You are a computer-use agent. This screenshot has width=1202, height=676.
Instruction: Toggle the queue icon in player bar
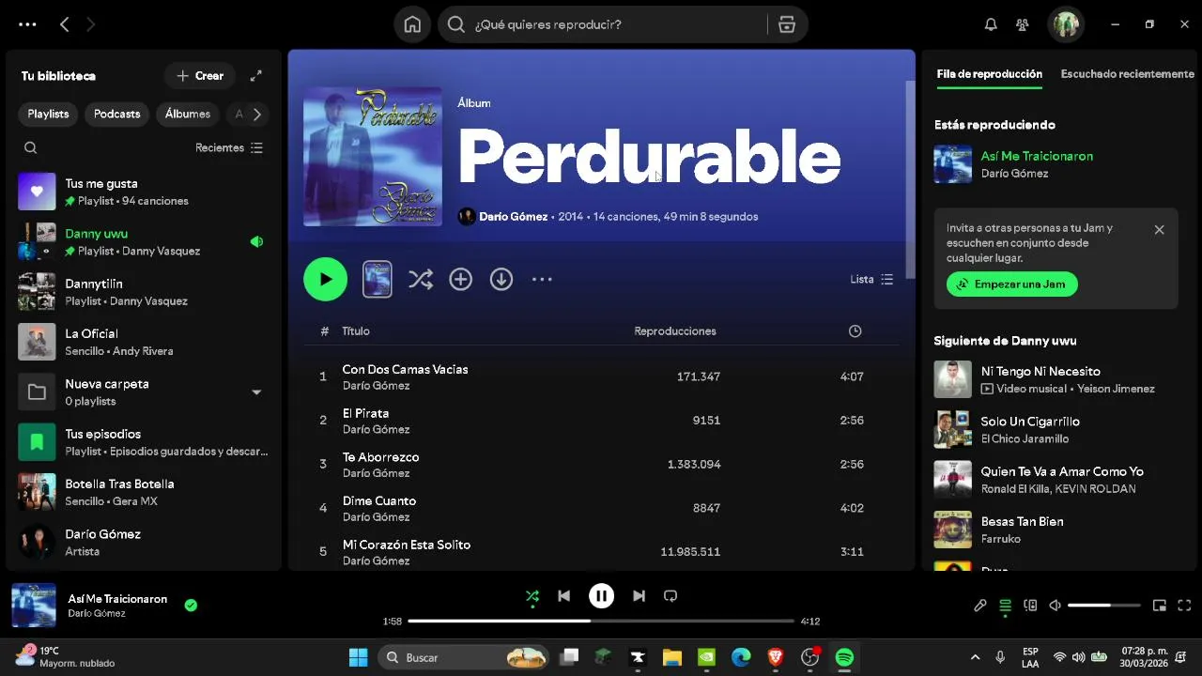pyautogui.click(x=1005, y=606)
